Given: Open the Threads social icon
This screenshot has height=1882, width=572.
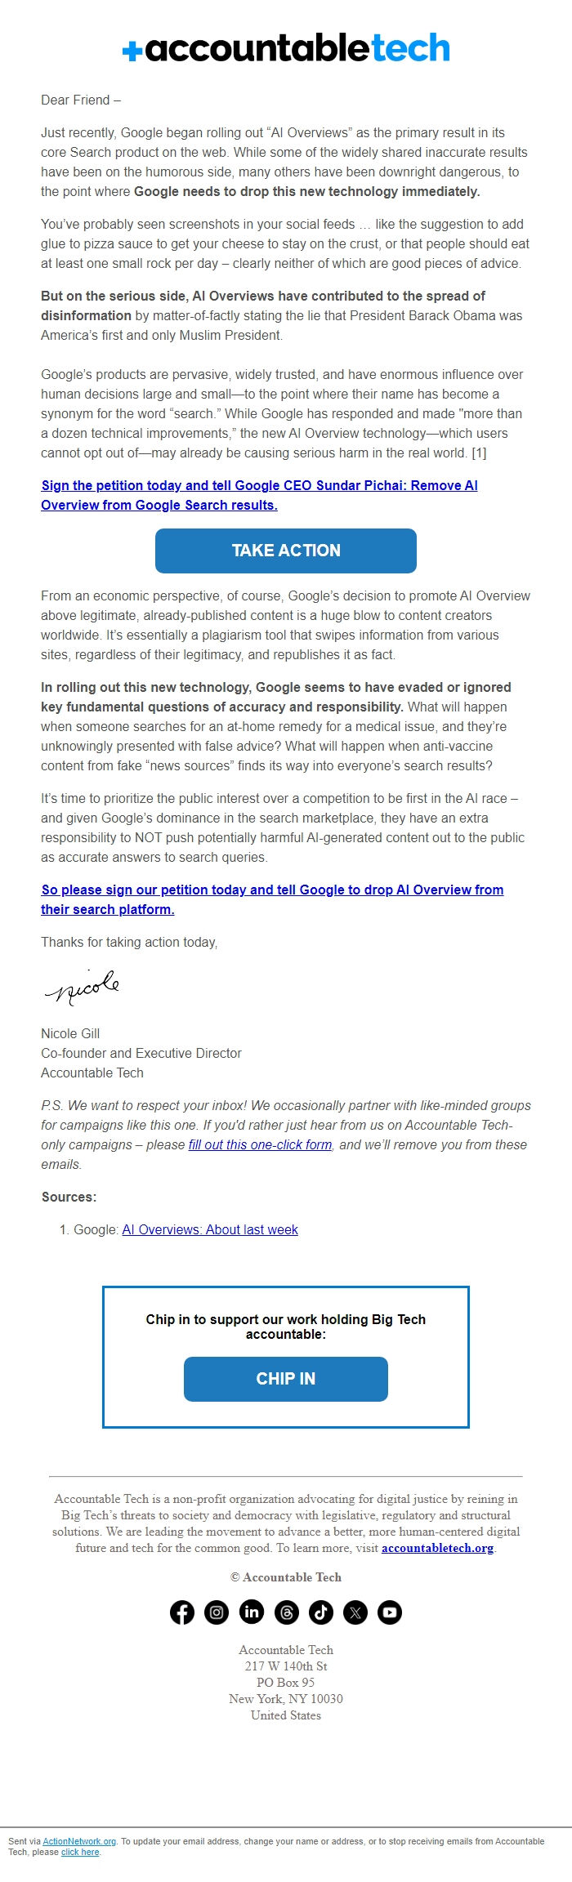Looking at the screenshot, I should click(x=285, y=1612).
